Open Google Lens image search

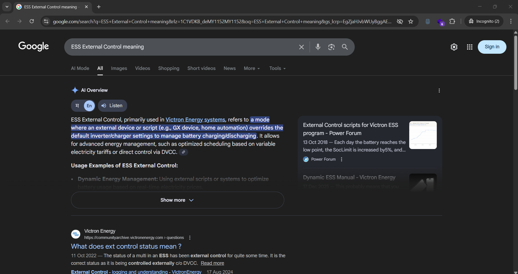pyautogui.click(x=331, y=47)
